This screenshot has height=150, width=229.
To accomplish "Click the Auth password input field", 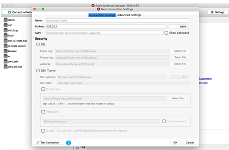I will tap(104, 33).
